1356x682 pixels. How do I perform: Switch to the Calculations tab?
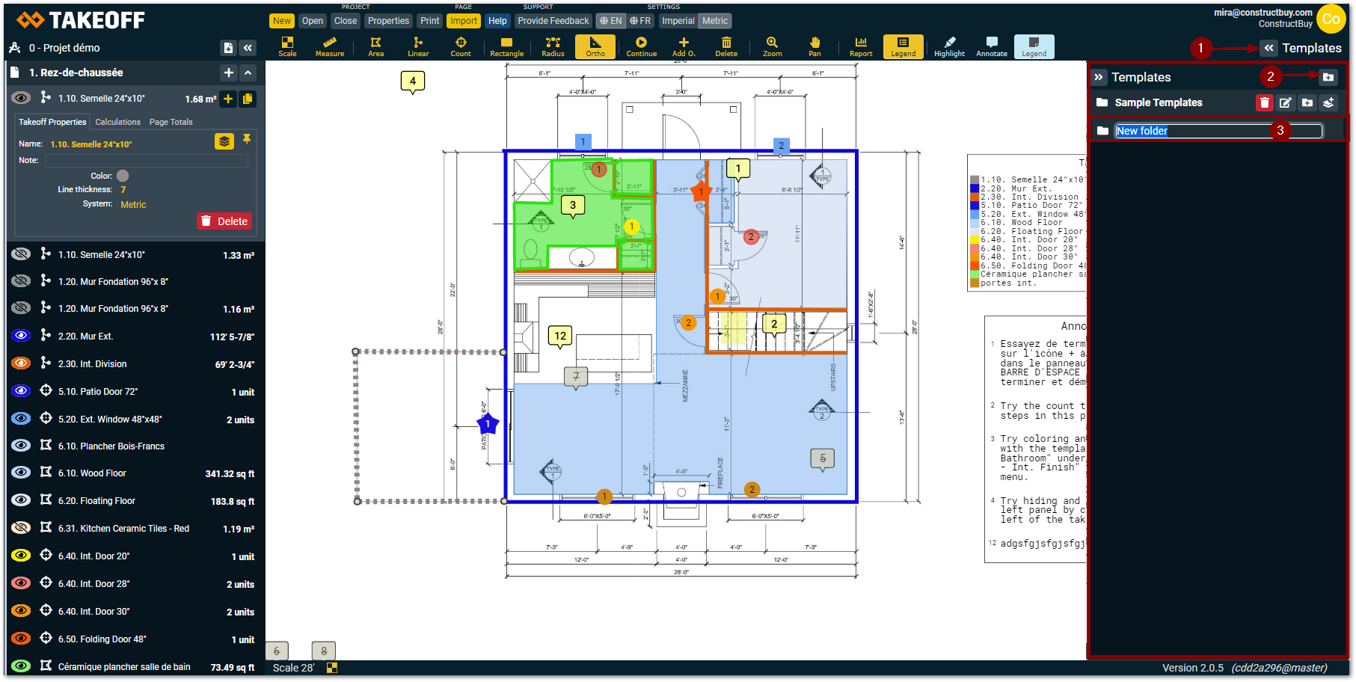pos(117,122)
